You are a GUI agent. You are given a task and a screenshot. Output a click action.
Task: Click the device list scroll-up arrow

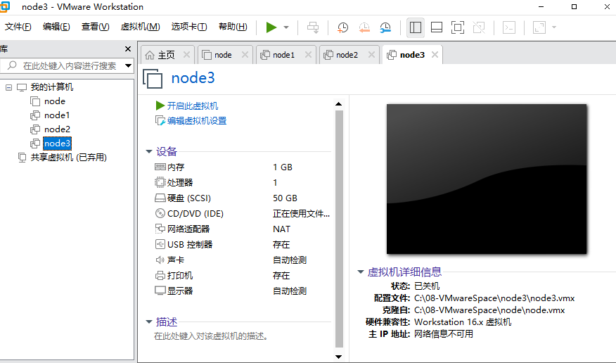tap(339, 104)
